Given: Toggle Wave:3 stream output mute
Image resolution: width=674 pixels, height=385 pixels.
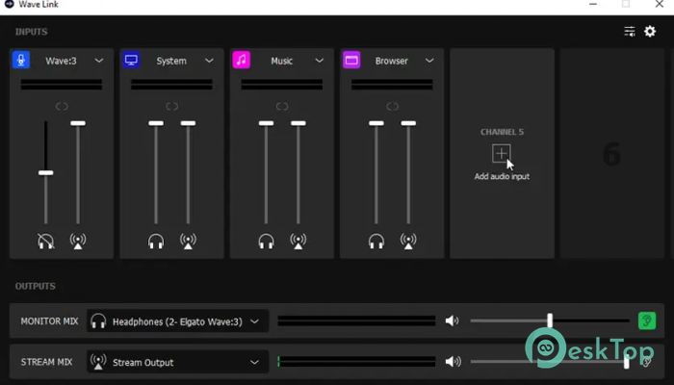Looking at the screenshot, I should point(78,241).
